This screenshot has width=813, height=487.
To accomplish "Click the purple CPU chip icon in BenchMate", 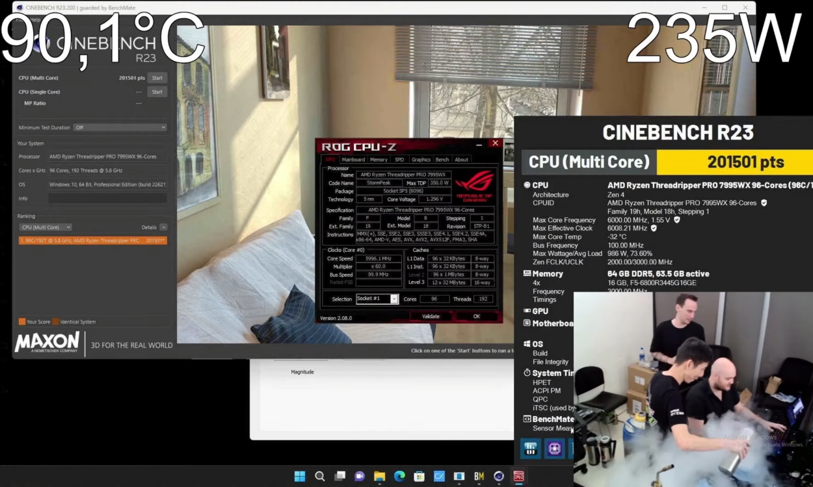I will tap(554, 449).
